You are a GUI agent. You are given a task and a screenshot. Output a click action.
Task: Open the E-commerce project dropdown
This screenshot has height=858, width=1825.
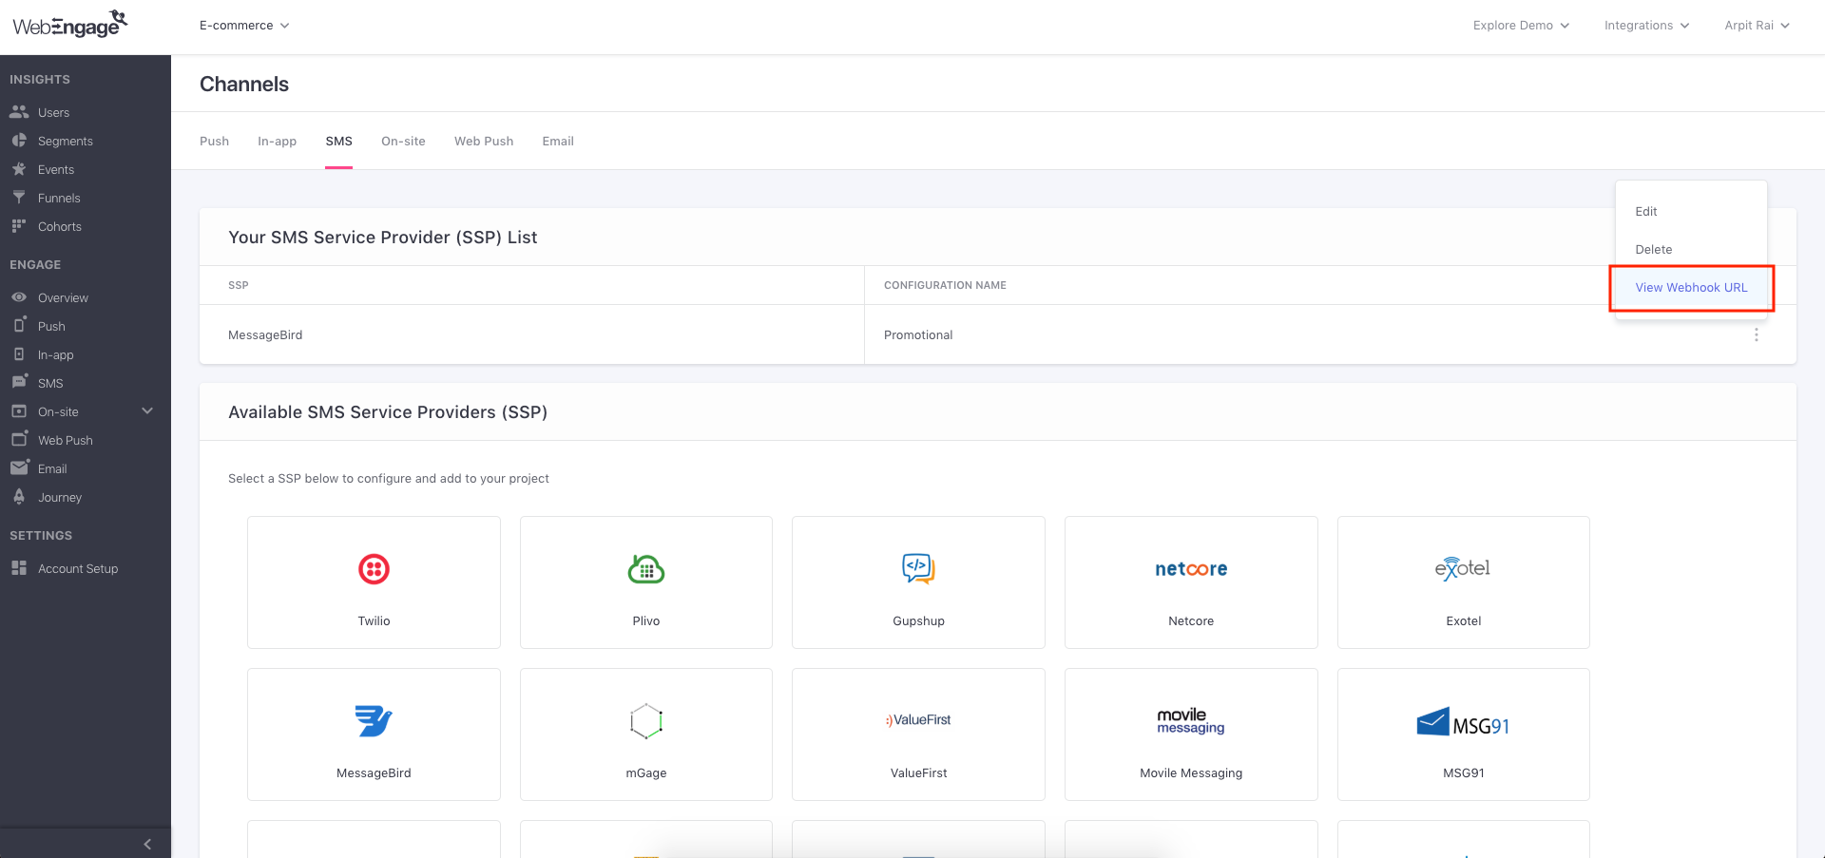coord(244,26)
